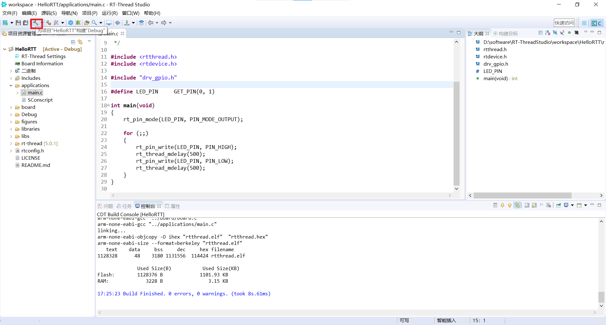Toggle hide fields in outline
Screen dimensions: 606x325
click(x=555, y=33)
